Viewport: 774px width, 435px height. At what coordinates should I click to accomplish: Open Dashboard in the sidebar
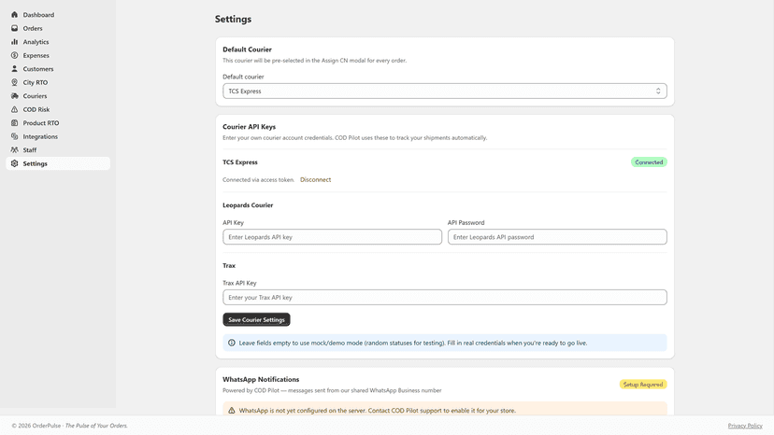[x=58, y=15]
